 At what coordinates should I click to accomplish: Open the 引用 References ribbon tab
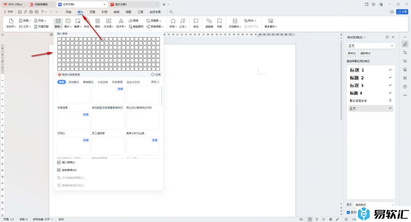[104, 12]
